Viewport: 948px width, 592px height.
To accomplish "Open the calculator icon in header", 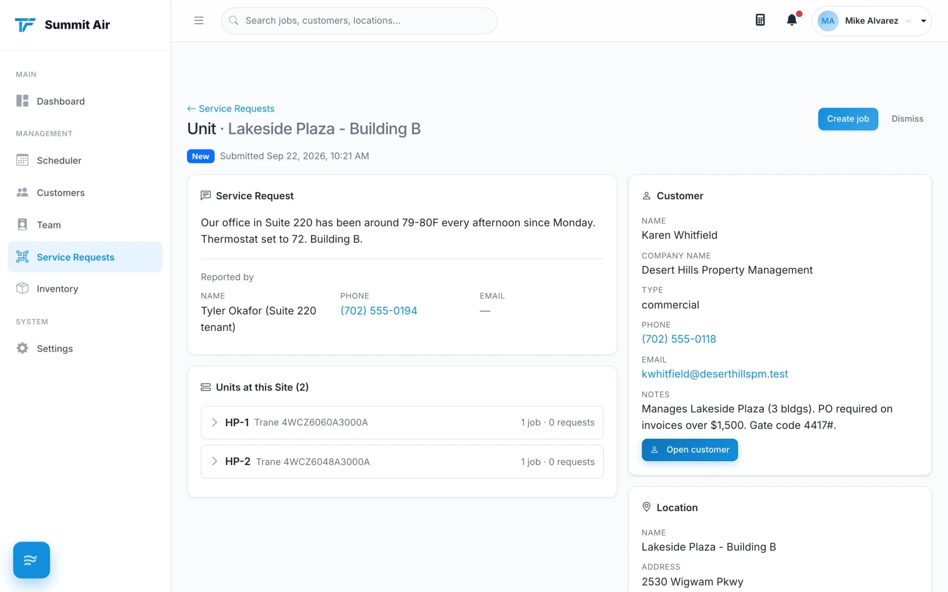I will tap(760, 20).
